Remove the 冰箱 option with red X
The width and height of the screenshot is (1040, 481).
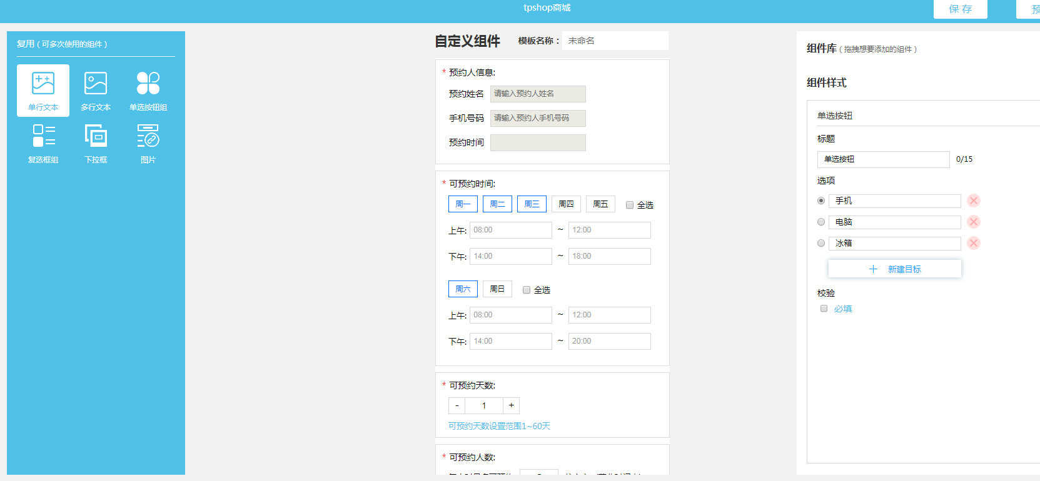point(973,243)
